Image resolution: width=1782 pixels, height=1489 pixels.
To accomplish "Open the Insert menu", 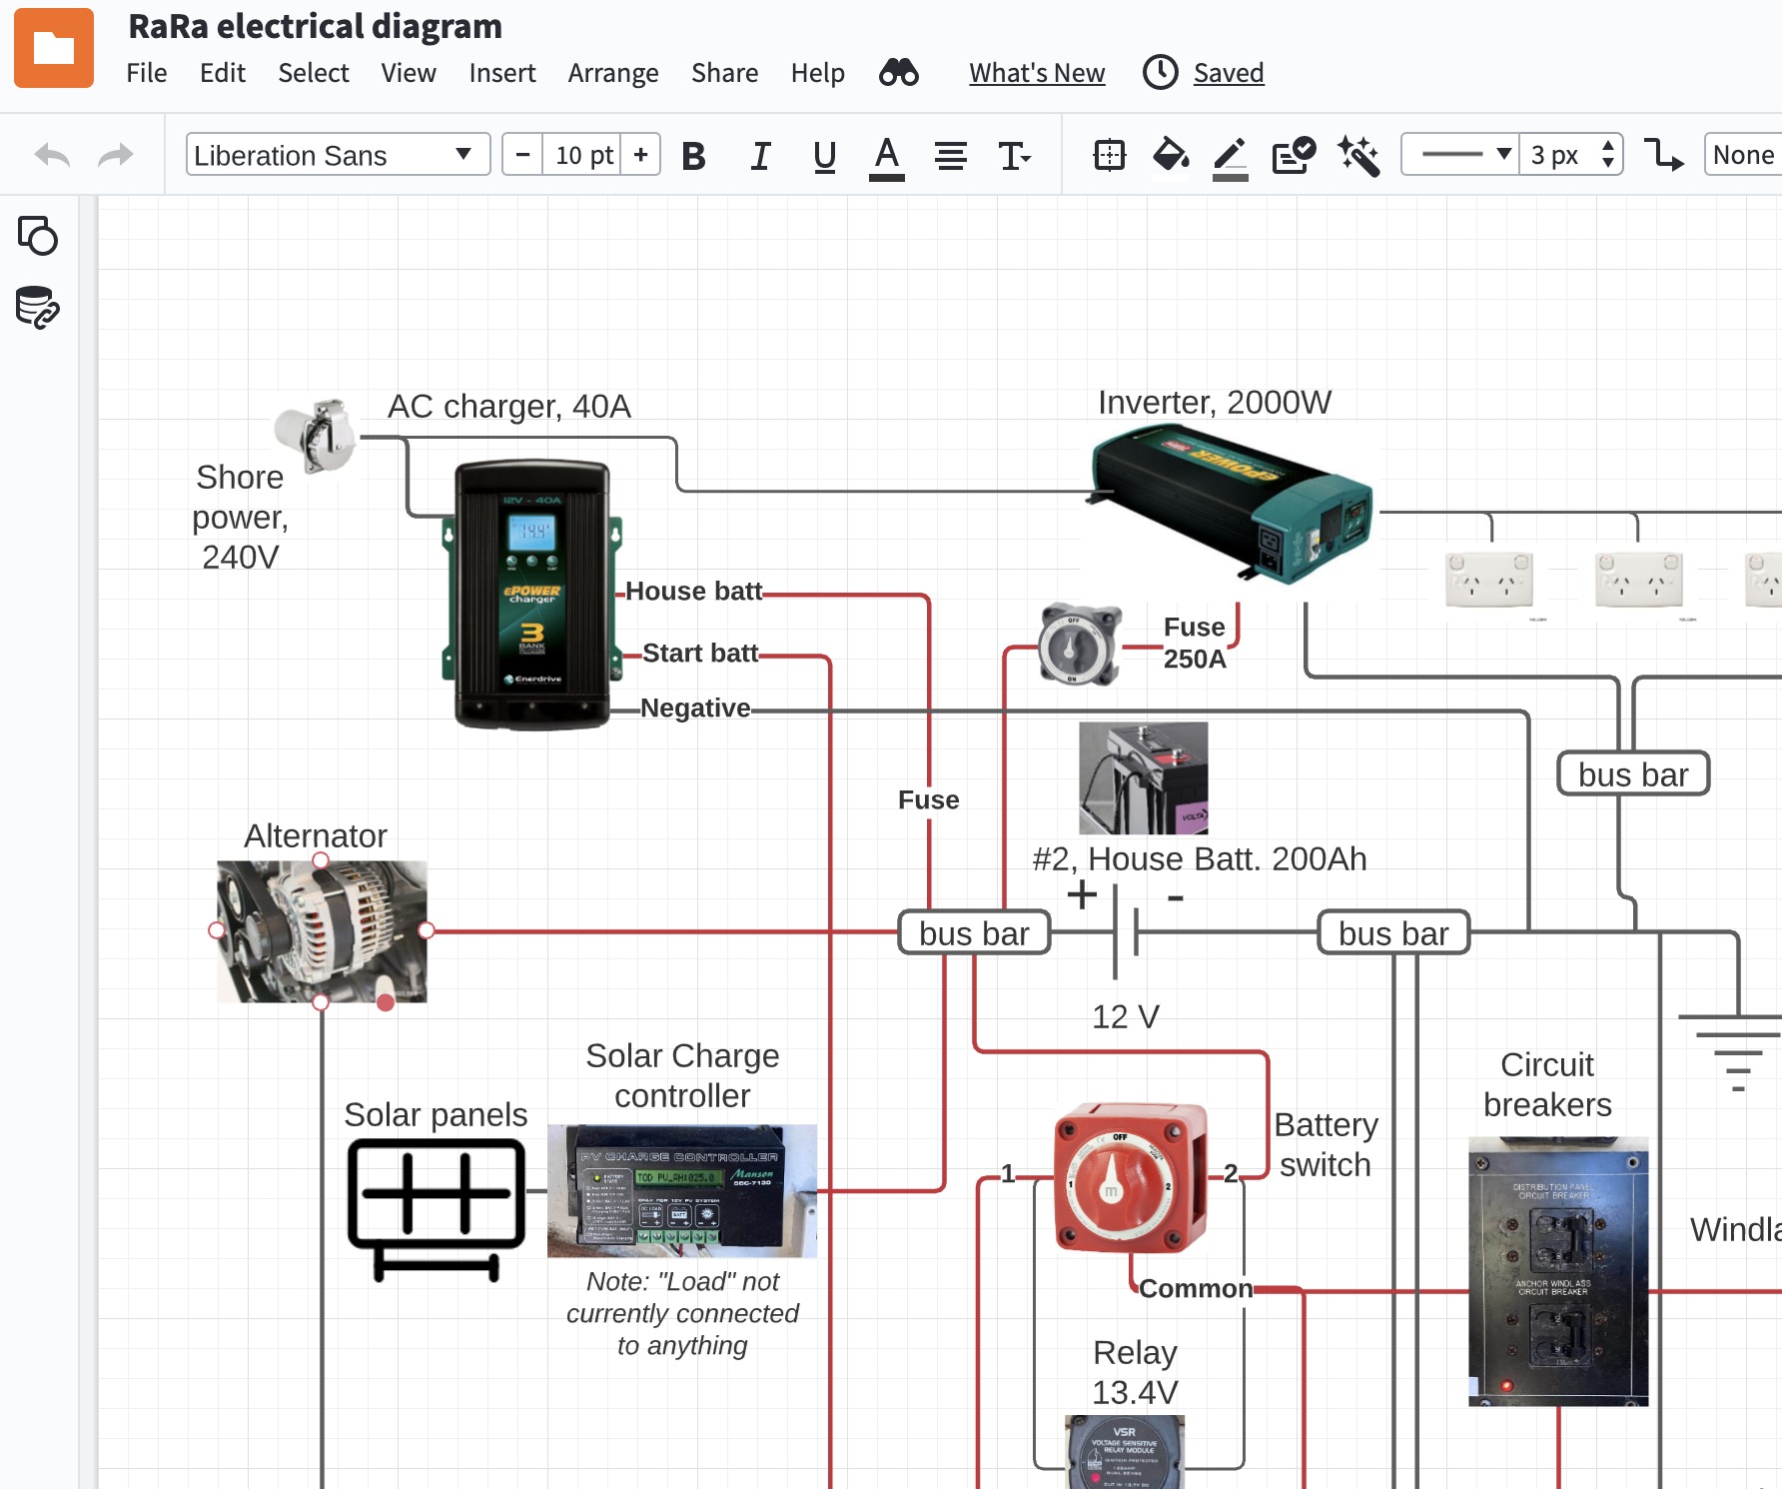I will click(x=502, y=73).
